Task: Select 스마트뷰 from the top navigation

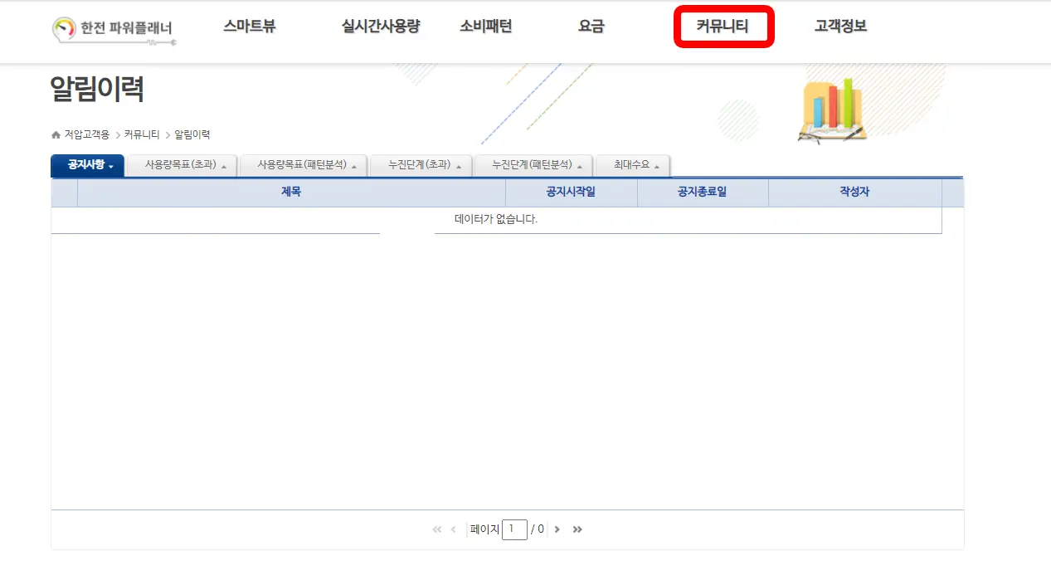Action: 251,26
